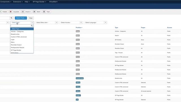Choose 'Articles - Categories' in the type dropdown list
The height and width of the screenshot is (102, 181).
coord(22,31)
